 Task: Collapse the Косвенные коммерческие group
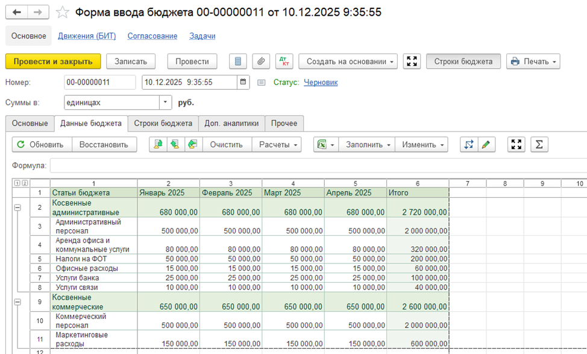click(17, 302)
